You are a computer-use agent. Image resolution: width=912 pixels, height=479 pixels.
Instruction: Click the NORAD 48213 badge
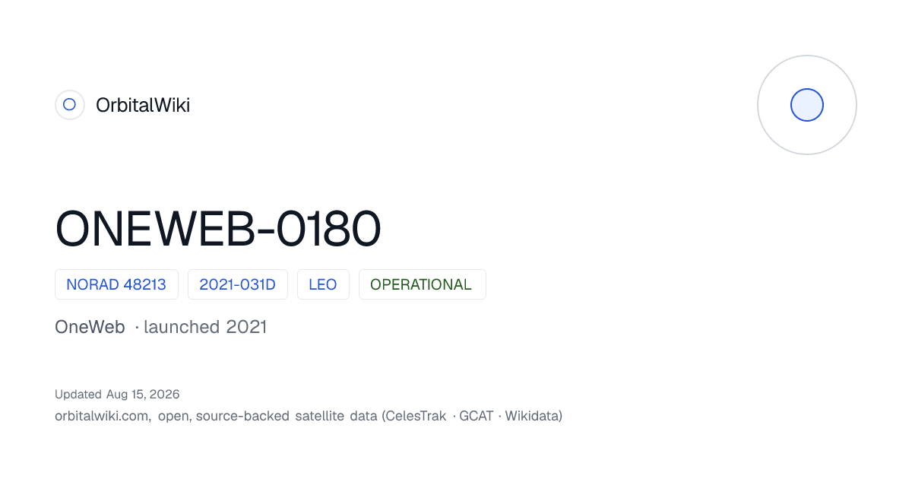[116, 284]
